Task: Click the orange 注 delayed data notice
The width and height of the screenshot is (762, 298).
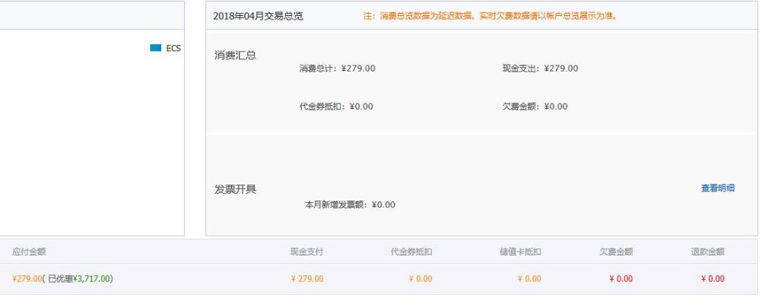Action: click(491, 16)
